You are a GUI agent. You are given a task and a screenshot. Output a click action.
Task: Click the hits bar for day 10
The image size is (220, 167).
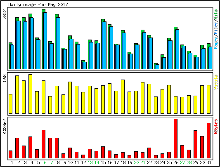(x=70, y=52)
